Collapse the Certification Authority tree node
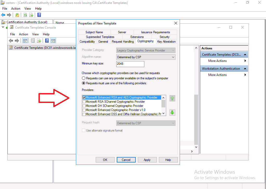The height and width of the screenshot is (189, 266). click(x=3, y=27)
